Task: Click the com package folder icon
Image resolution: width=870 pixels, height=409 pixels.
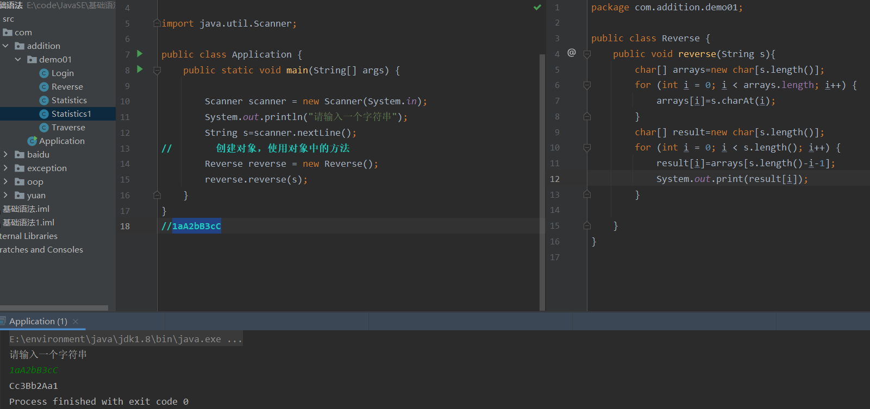Action: pyautogui.click(x=8, y=33)
